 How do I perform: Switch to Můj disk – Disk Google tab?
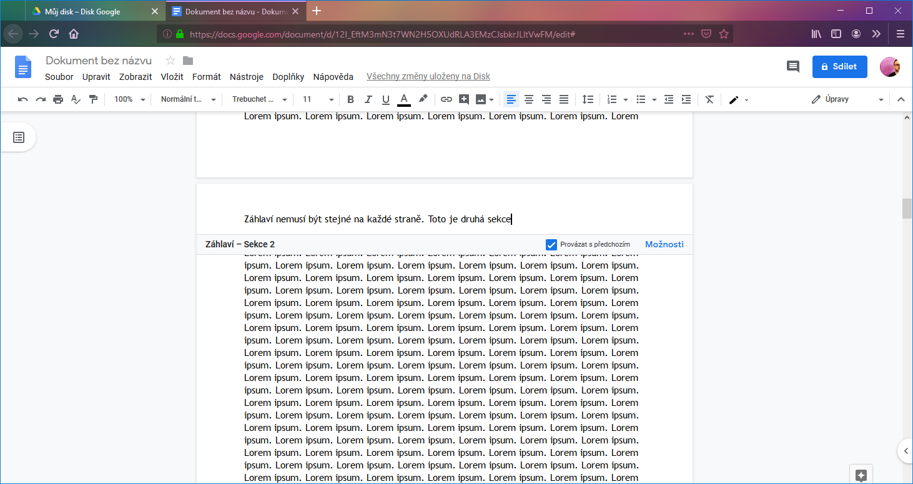(83, 11)
